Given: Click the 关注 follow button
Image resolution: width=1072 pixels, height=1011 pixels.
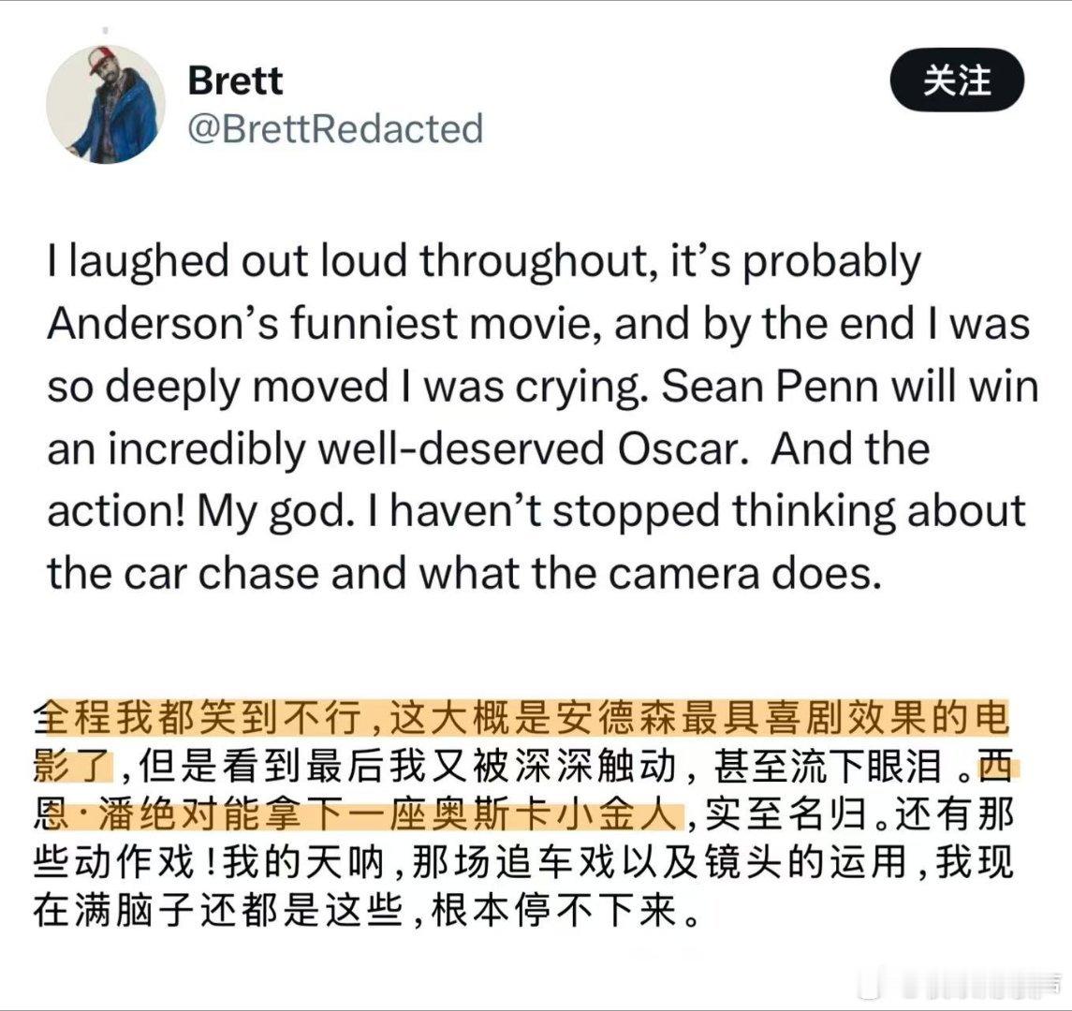Looking at the screenshot, I should click(x=957, y=80).
